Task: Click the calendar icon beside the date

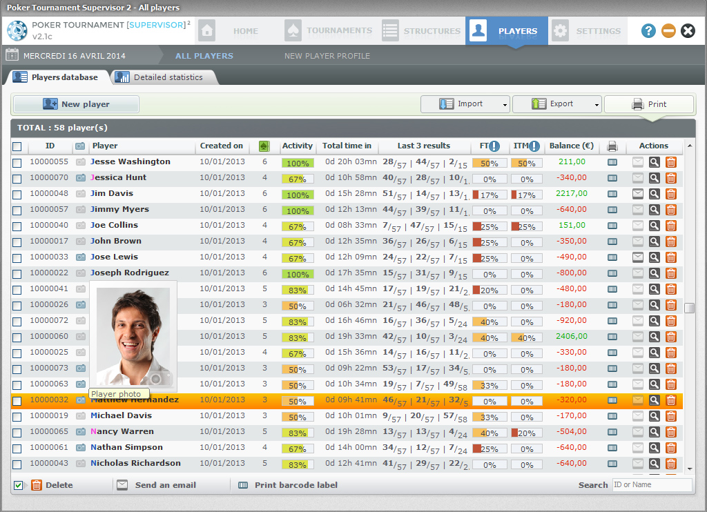Action: tap(12, 55)
